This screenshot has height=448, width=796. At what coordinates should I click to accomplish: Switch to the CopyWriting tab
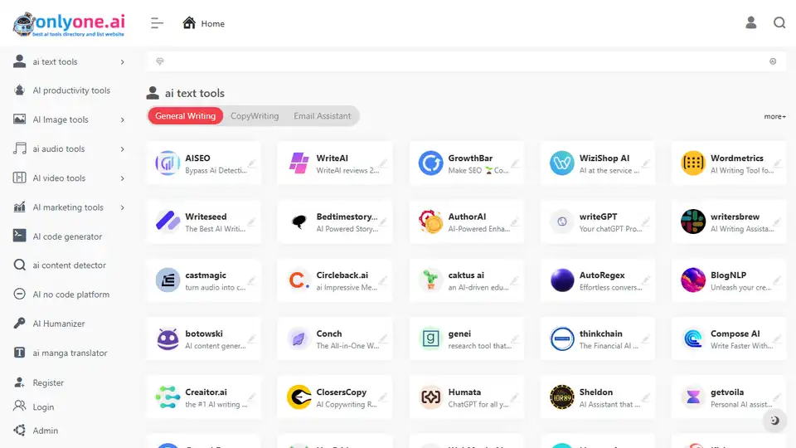pyautogui.click(x=255, y=116)
